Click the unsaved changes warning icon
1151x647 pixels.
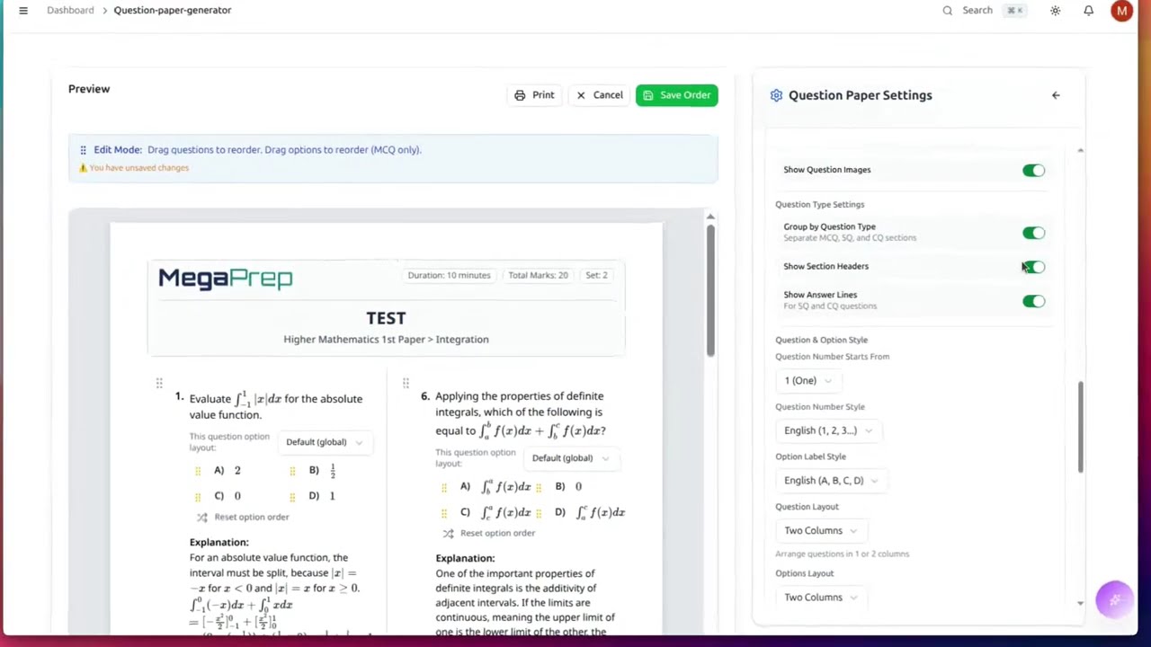(x=83, y=168)
